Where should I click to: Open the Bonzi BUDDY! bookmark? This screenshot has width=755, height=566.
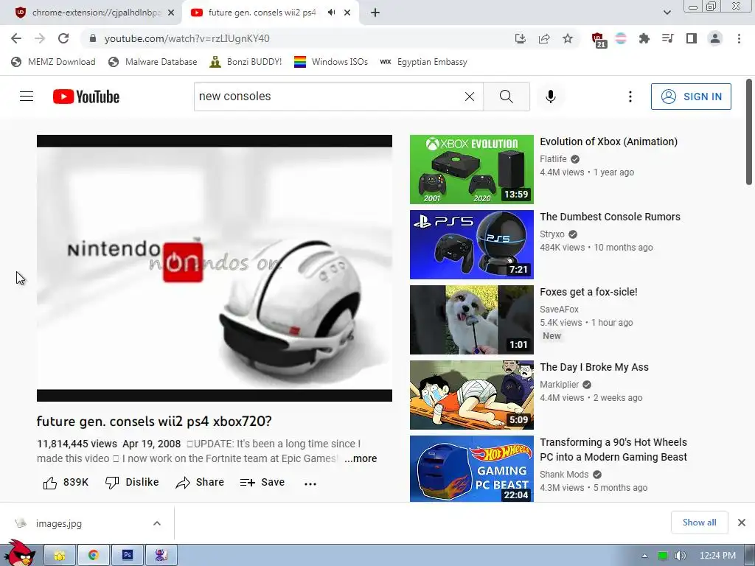(x=246, y=62)
